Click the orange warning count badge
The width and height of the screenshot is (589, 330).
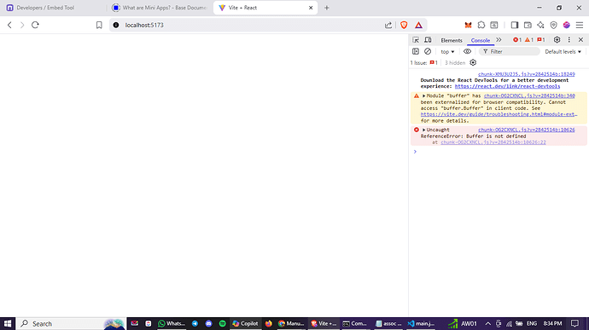pyautogui.click(x=529, y=40)
